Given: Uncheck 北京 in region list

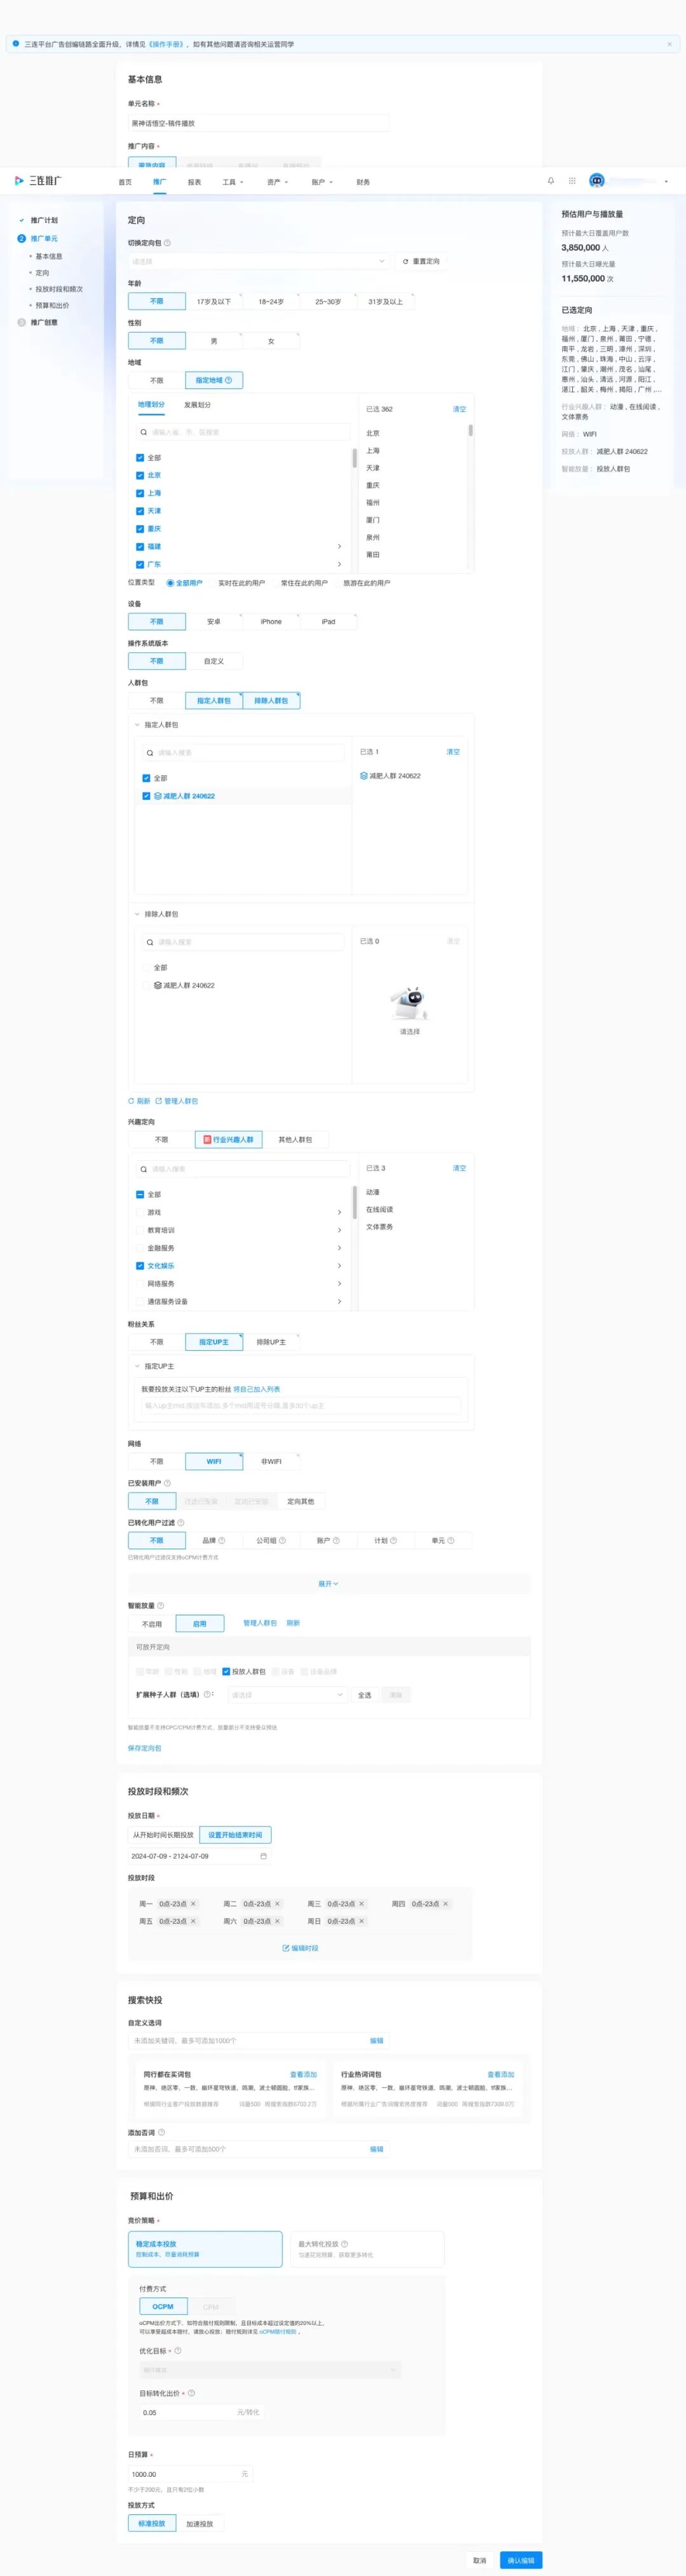Looking at the screenshot, I should click(140, 476).
